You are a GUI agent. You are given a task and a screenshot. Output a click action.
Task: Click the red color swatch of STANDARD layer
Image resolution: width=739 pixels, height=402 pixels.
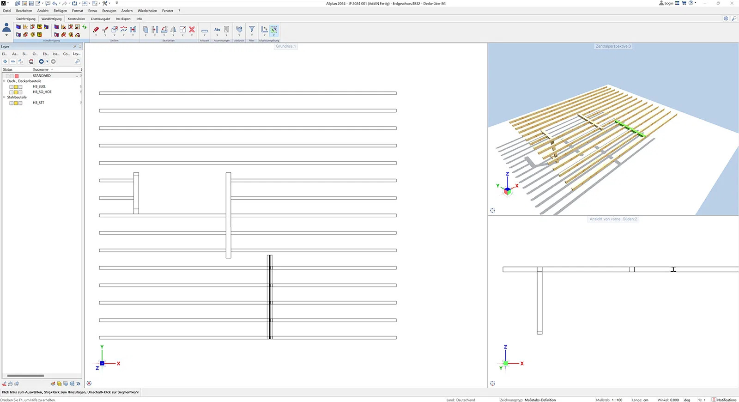point(17,76)
